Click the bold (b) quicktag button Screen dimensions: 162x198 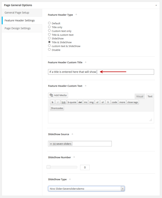(52, 102)
